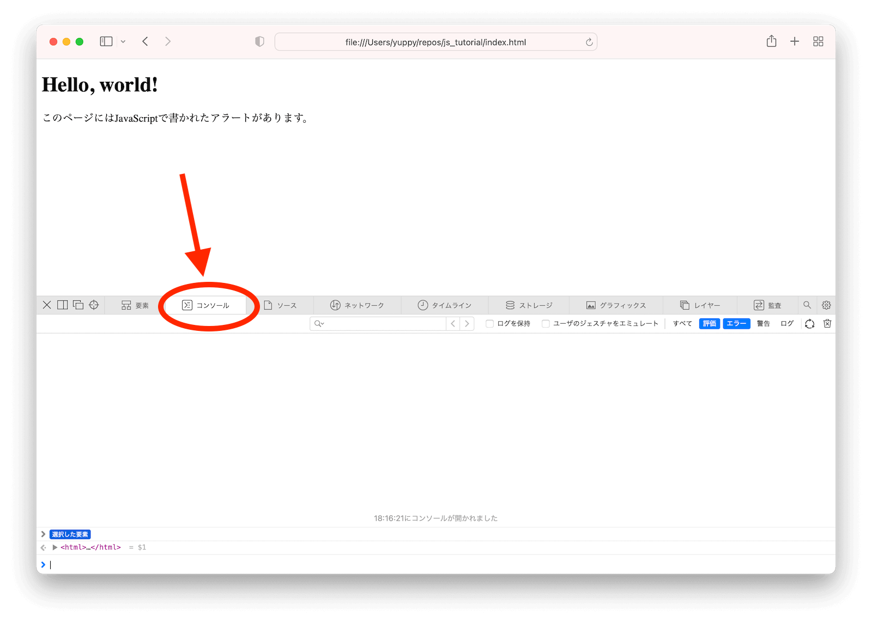Jump to next search result

(x=467, y=323)
